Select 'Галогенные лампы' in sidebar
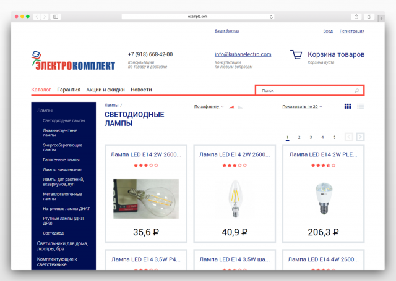This screenshot has height=281, width=396. pyautogui.click(x=61, y=160)
